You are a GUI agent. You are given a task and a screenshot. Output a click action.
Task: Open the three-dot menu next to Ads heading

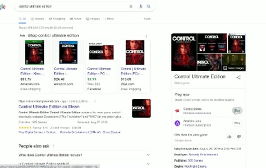click(x=146, y=36)
